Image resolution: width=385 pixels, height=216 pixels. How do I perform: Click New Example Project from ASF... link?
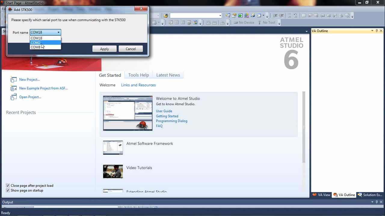43,88
